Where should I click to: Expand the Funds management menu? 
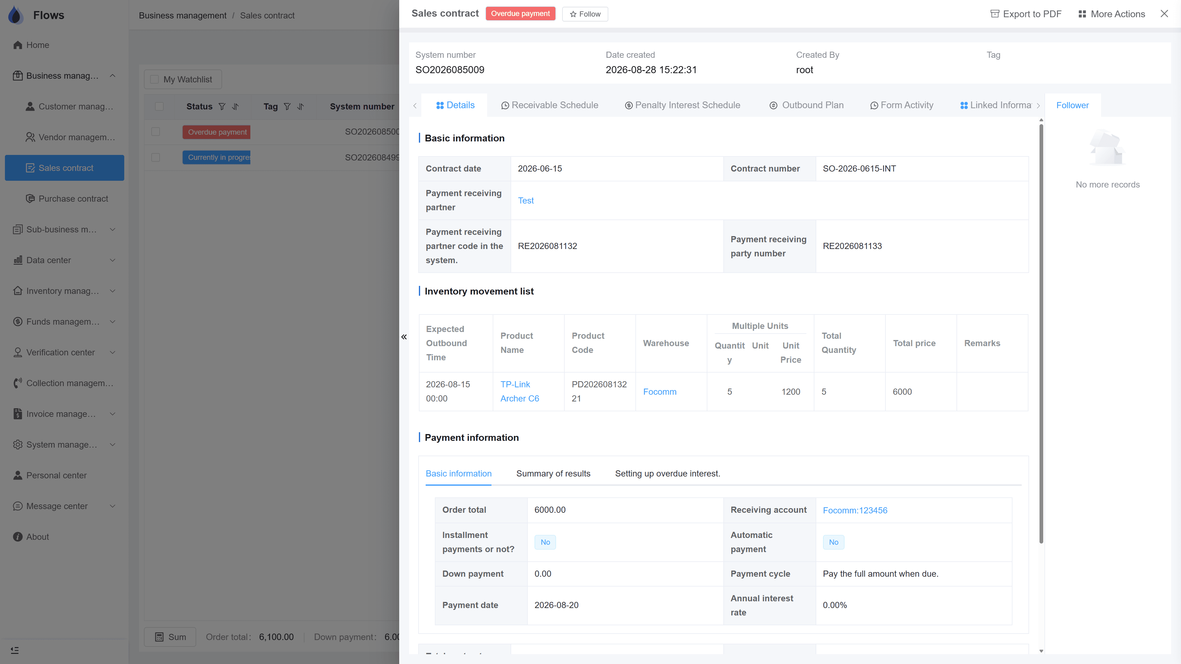pos(112,321)
